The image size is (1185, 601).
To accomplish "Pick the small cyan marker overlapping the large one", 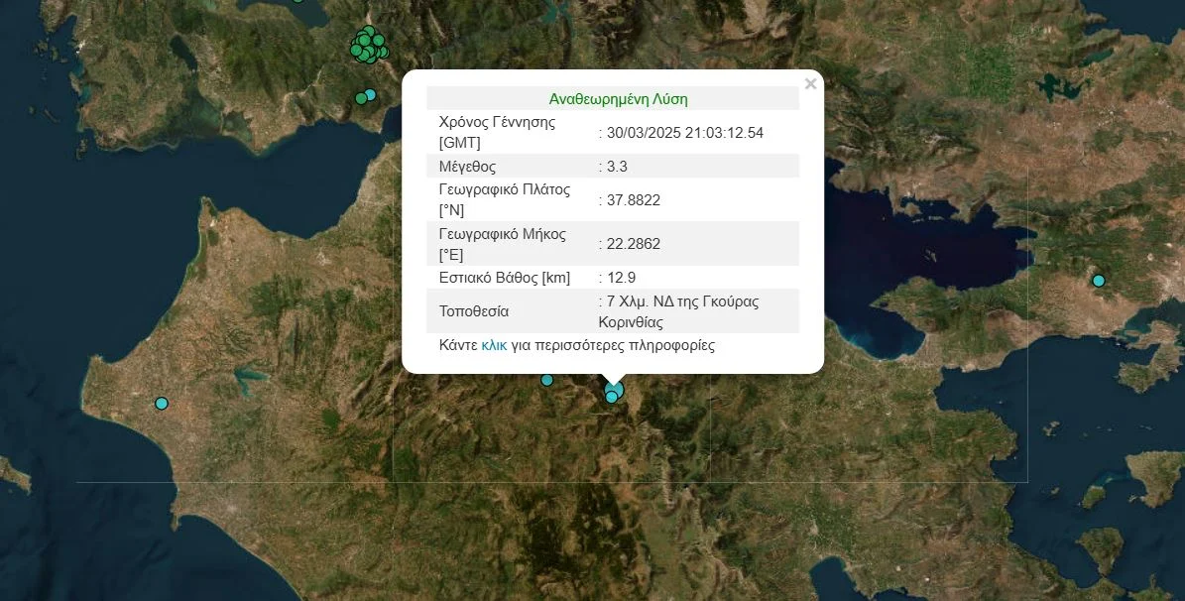I will point(611,398).
